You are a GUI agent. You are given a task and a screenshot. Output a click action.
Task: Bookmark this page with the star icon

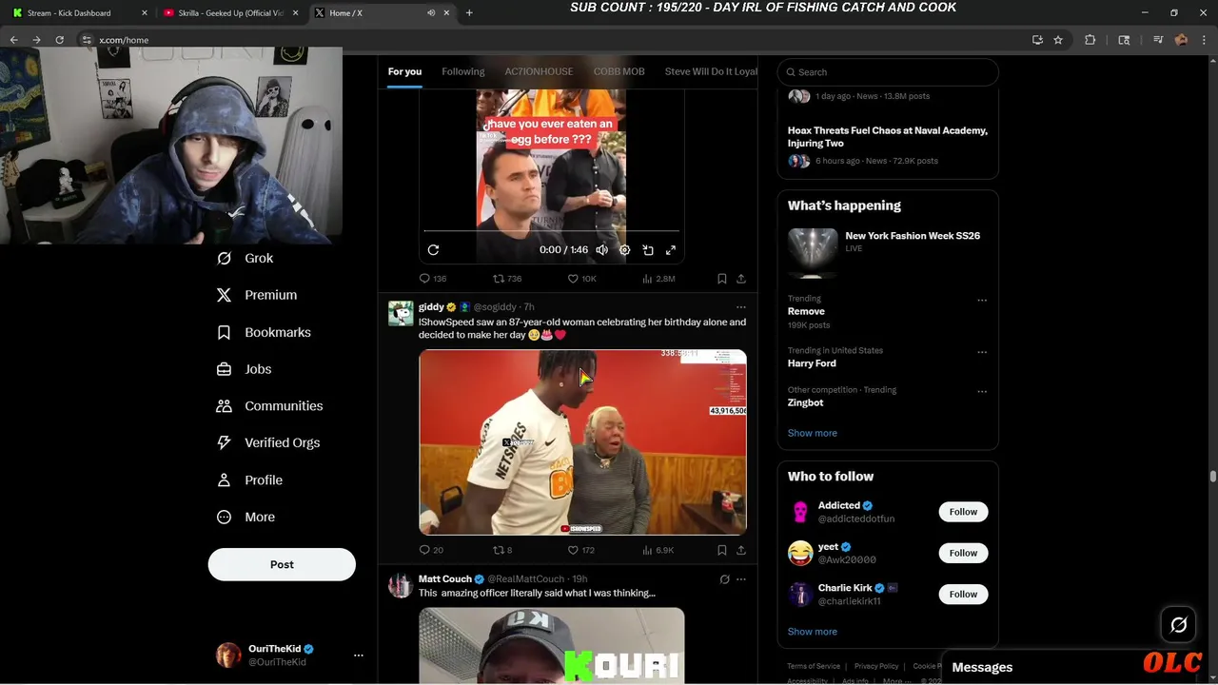1058,40
